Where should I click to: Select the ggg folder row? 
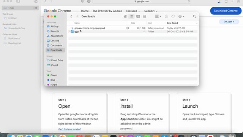[x=133, y=32]
